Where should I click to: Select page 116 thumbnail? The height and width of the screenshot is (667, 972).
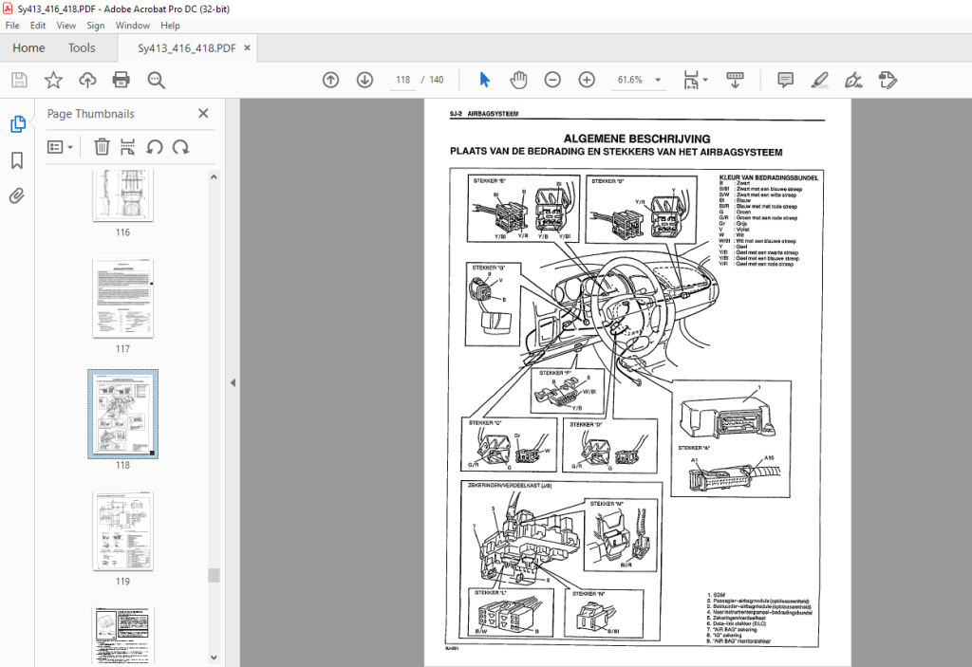[122, 195]
